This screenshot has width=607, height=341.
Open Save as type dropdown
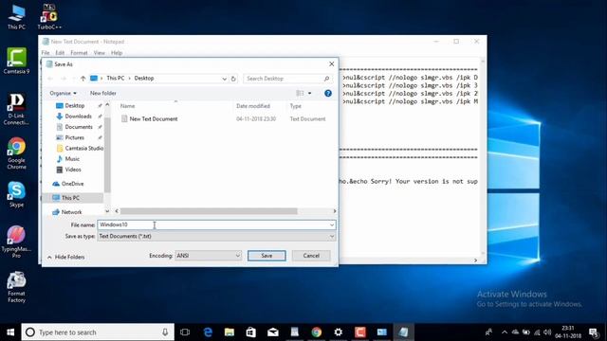tap(332, 236)
